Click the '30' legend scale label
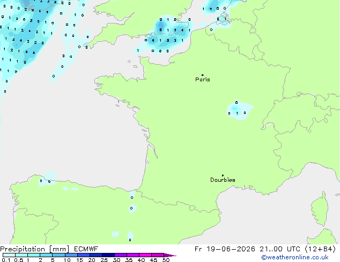 click(x=116, y=260)
